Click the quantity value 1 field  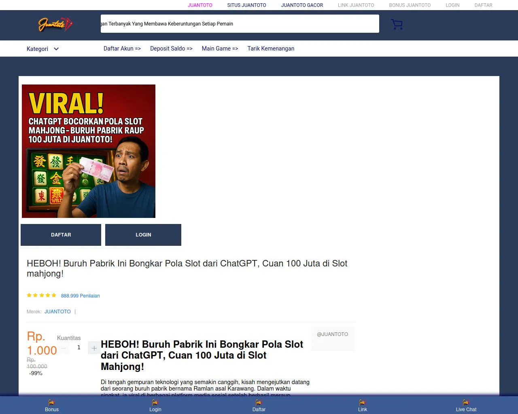[x=79, y=347]
